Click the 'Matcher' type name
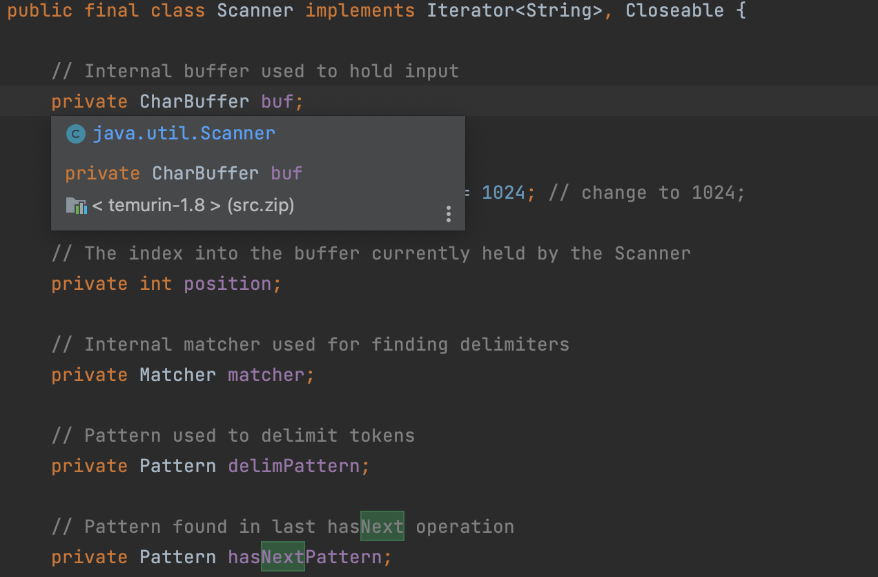The height and width of the screenshot is (577, 878). (x=178, y=375)
